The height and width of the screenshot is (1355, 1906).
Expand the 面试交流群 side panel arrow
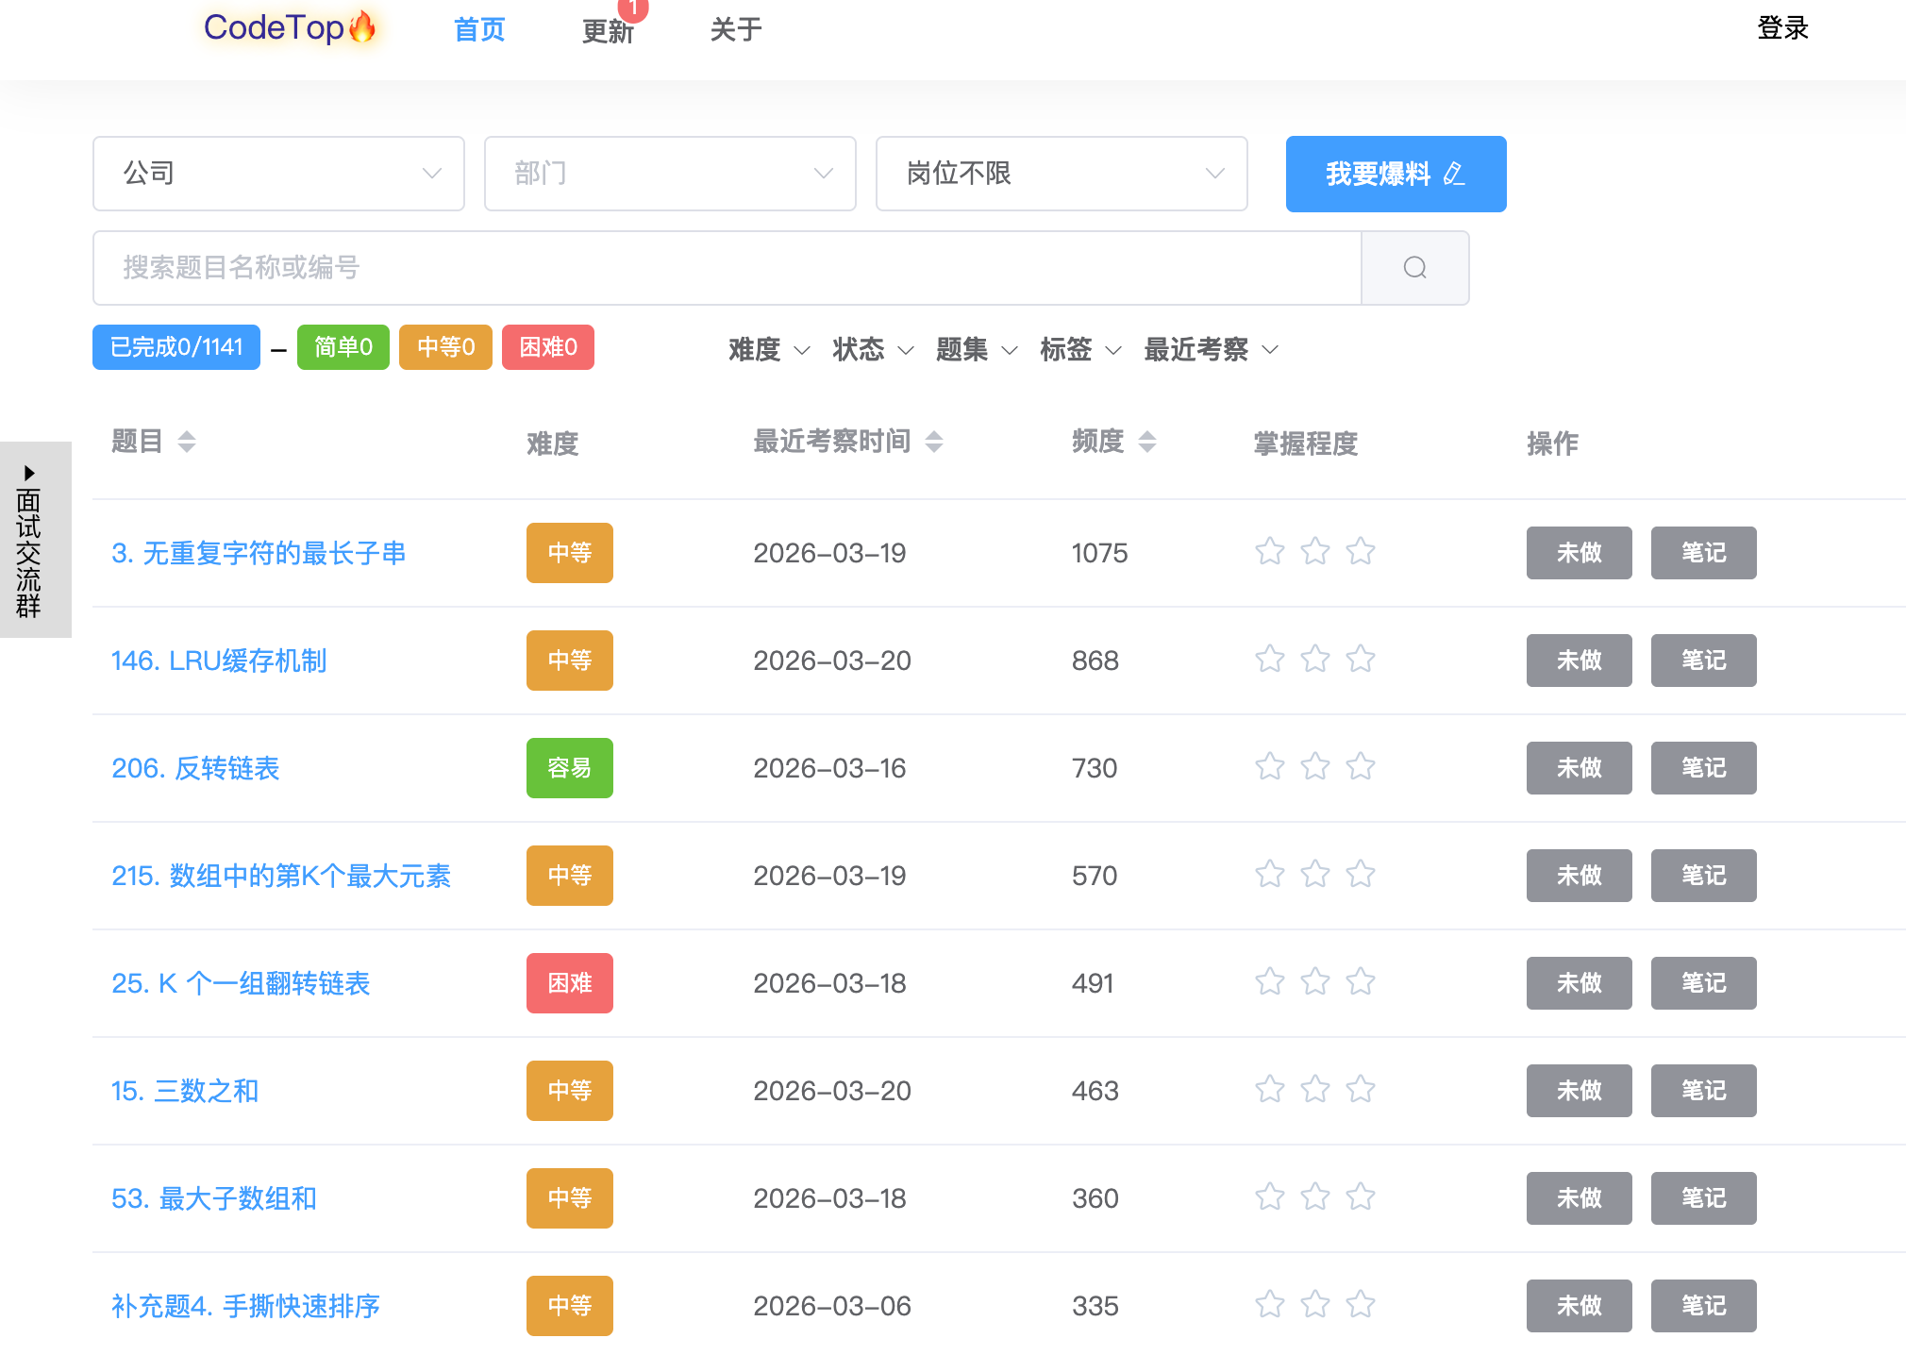[x=29, y=473]
